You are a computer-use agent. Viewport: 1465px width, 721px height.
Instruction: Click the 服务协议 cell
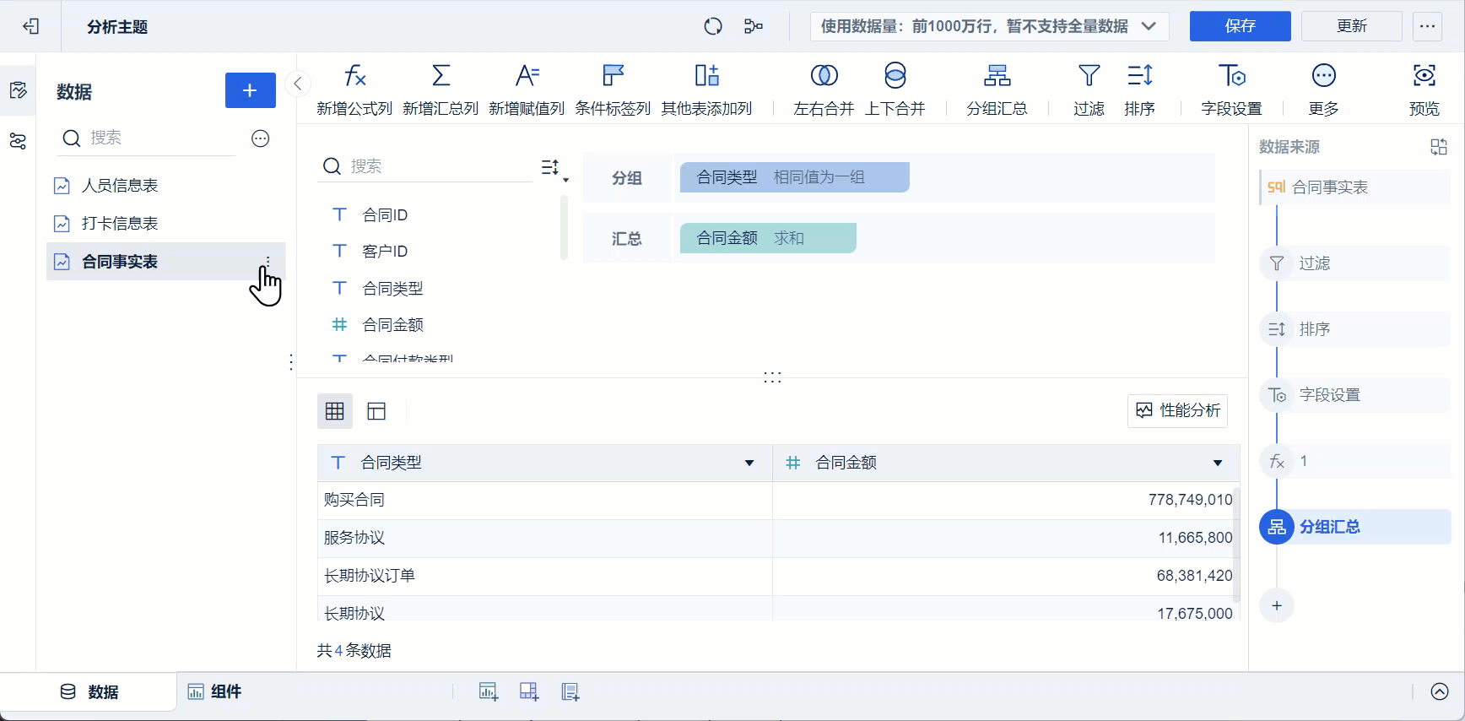pos(545,538)
